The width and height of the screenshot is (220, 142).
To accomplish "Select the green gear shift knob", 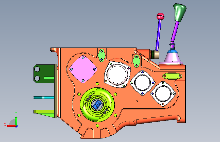I will coord(180,13).
